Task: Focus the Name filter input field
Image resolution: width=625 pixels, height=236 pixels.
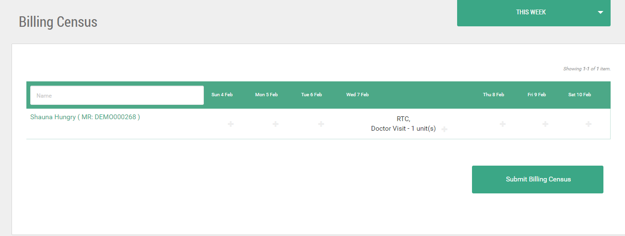Action: pyautogui.click(x=117, y=95)
